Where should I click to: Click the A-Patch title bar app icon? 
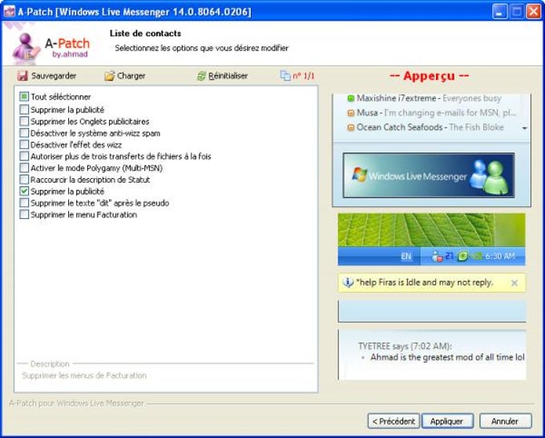point(10,11)
